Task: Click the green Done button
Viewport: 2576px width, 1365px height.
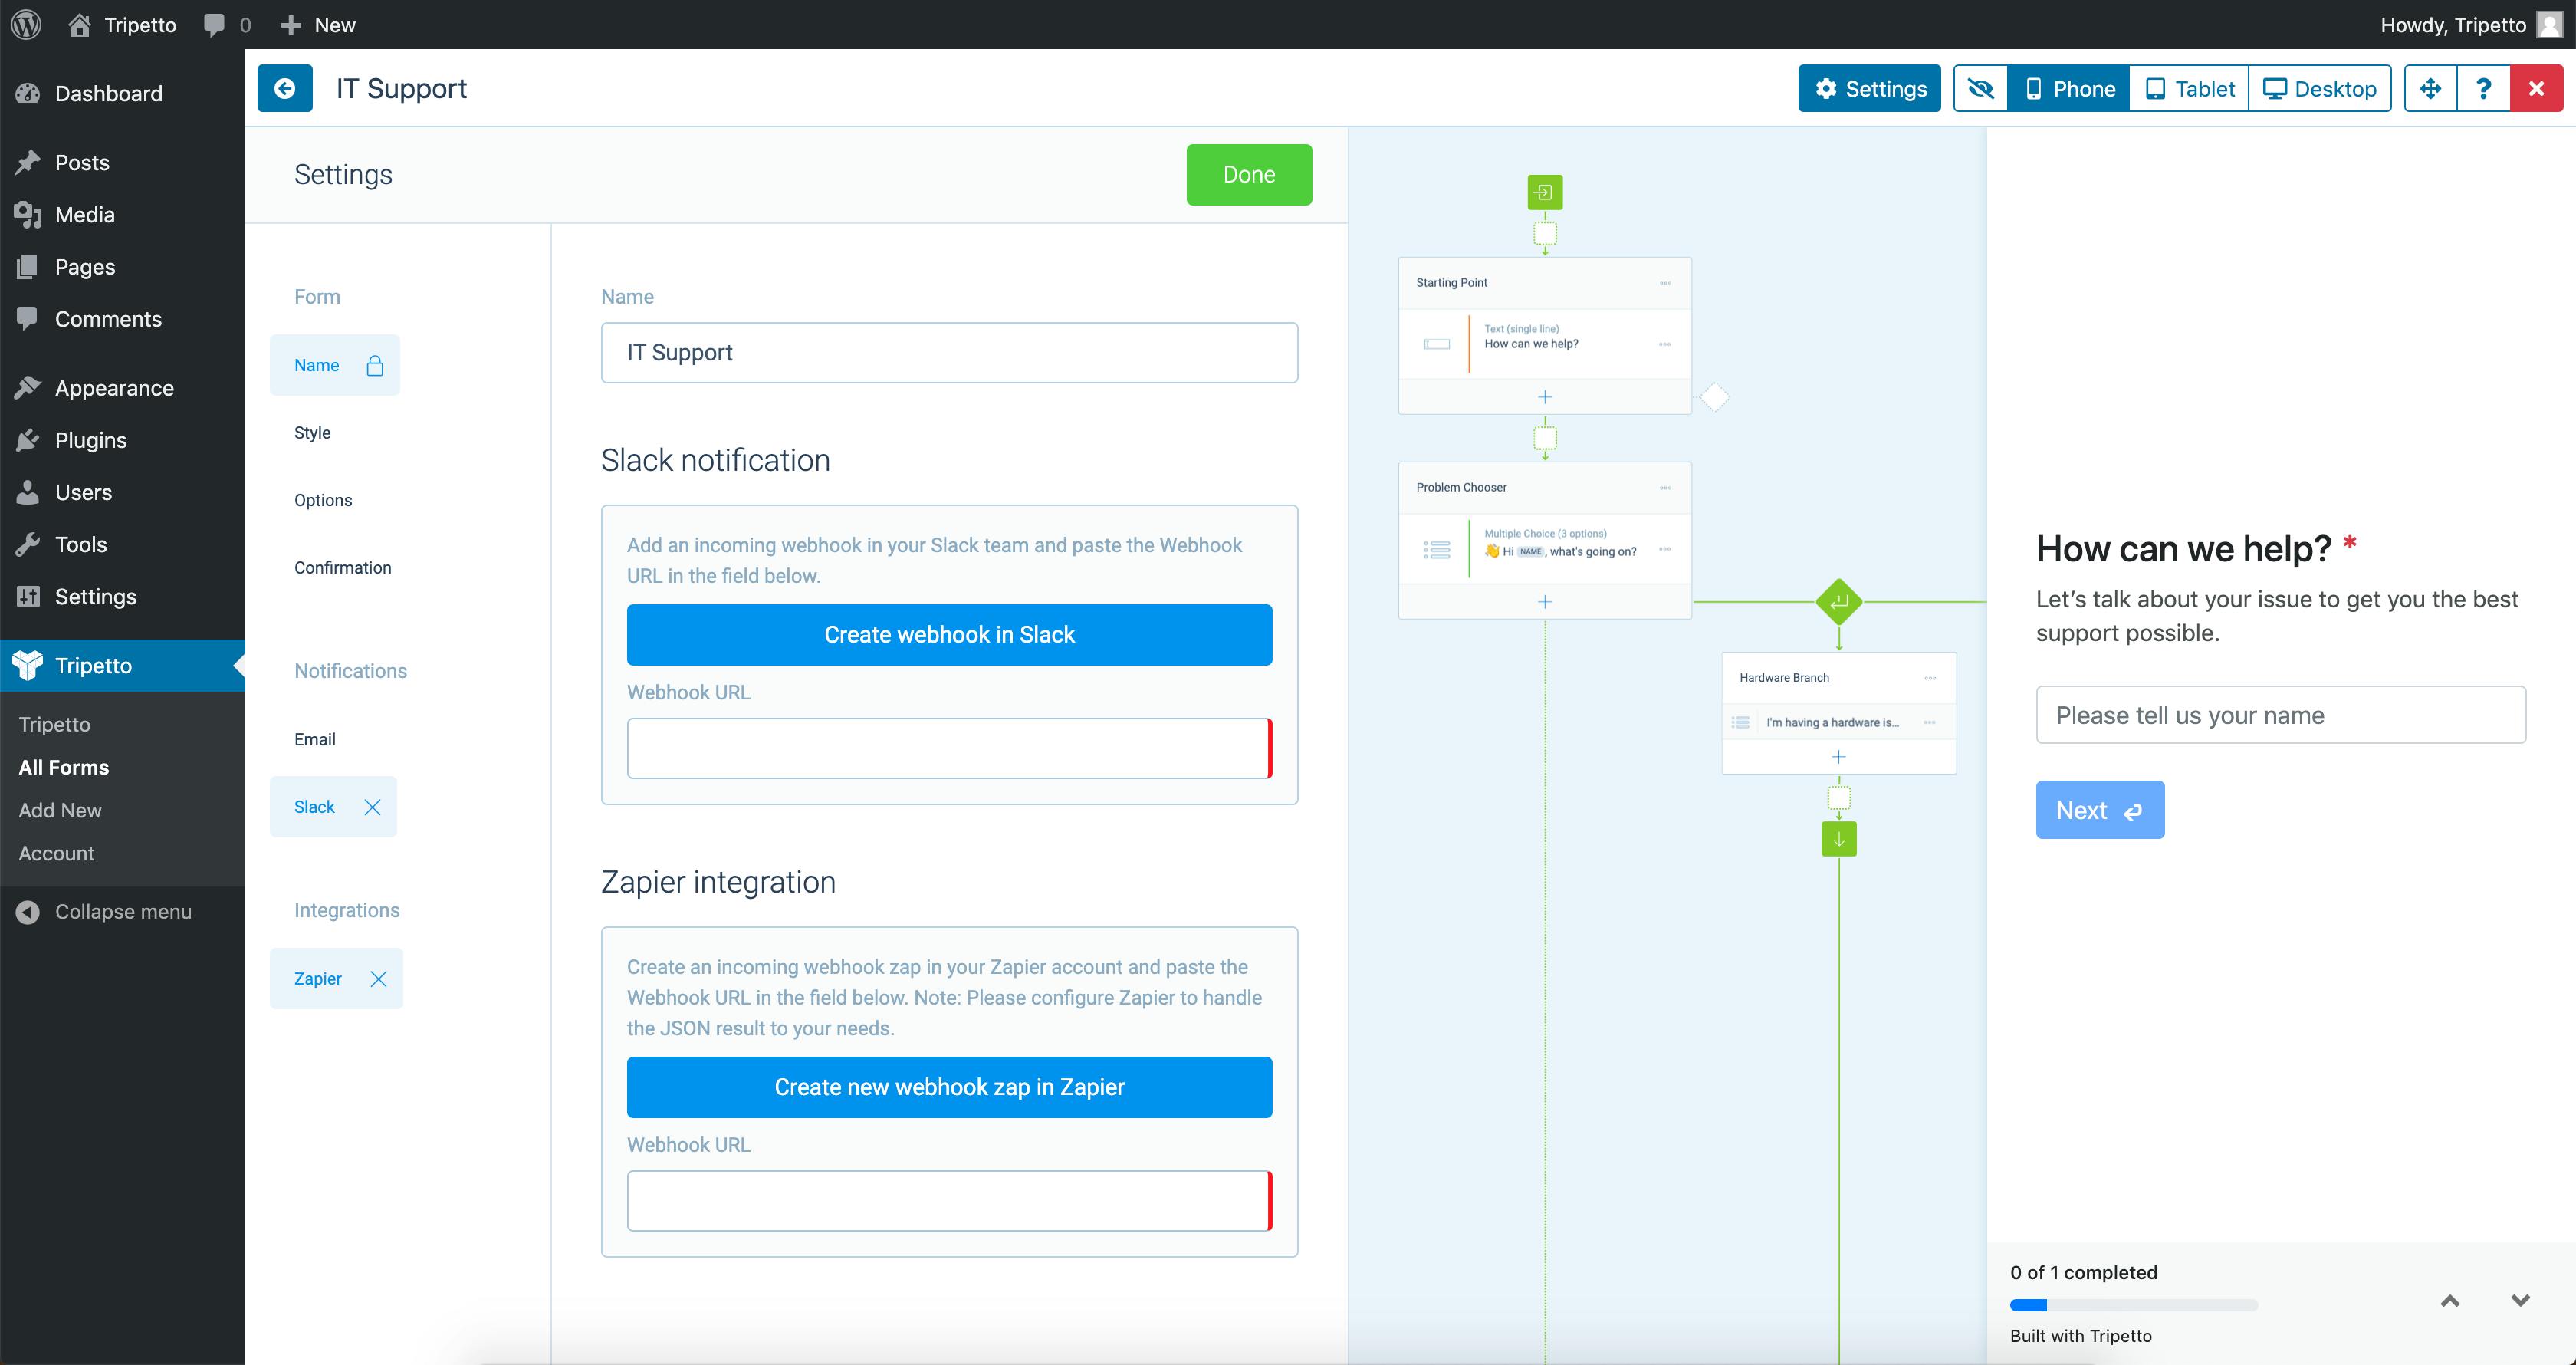Action: [x=1249, y=174]
